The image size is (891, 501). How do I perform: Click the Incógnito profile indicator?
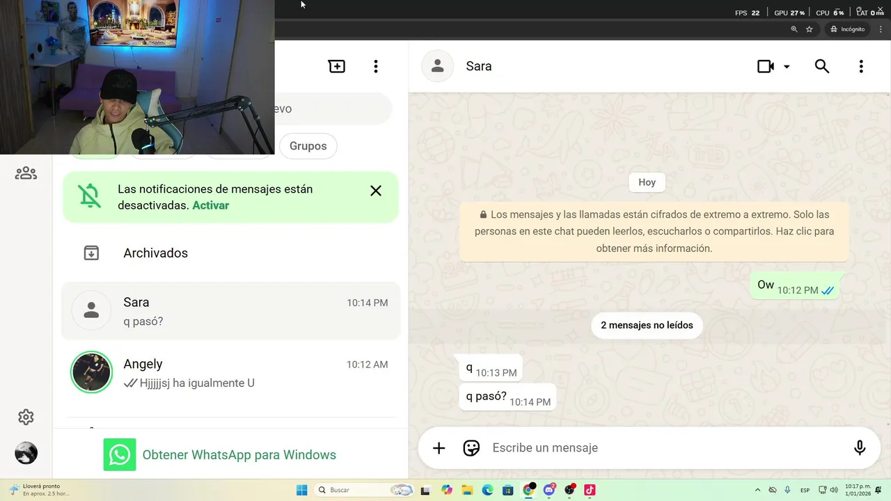click(x=848, y=29)
